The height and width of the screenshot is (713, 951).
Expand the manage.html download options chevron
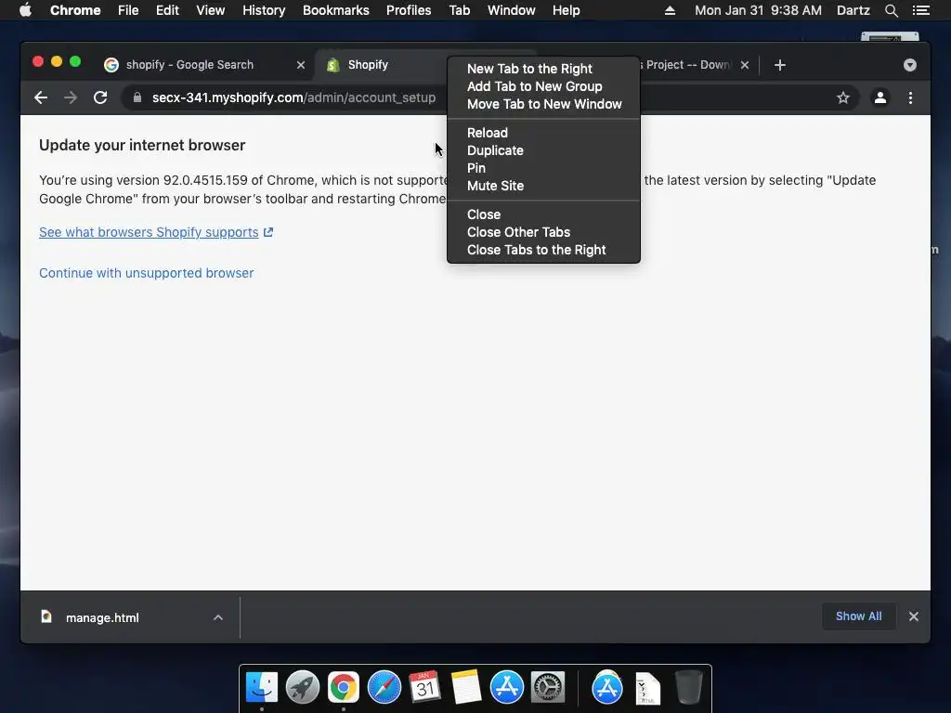coord(217,617)
